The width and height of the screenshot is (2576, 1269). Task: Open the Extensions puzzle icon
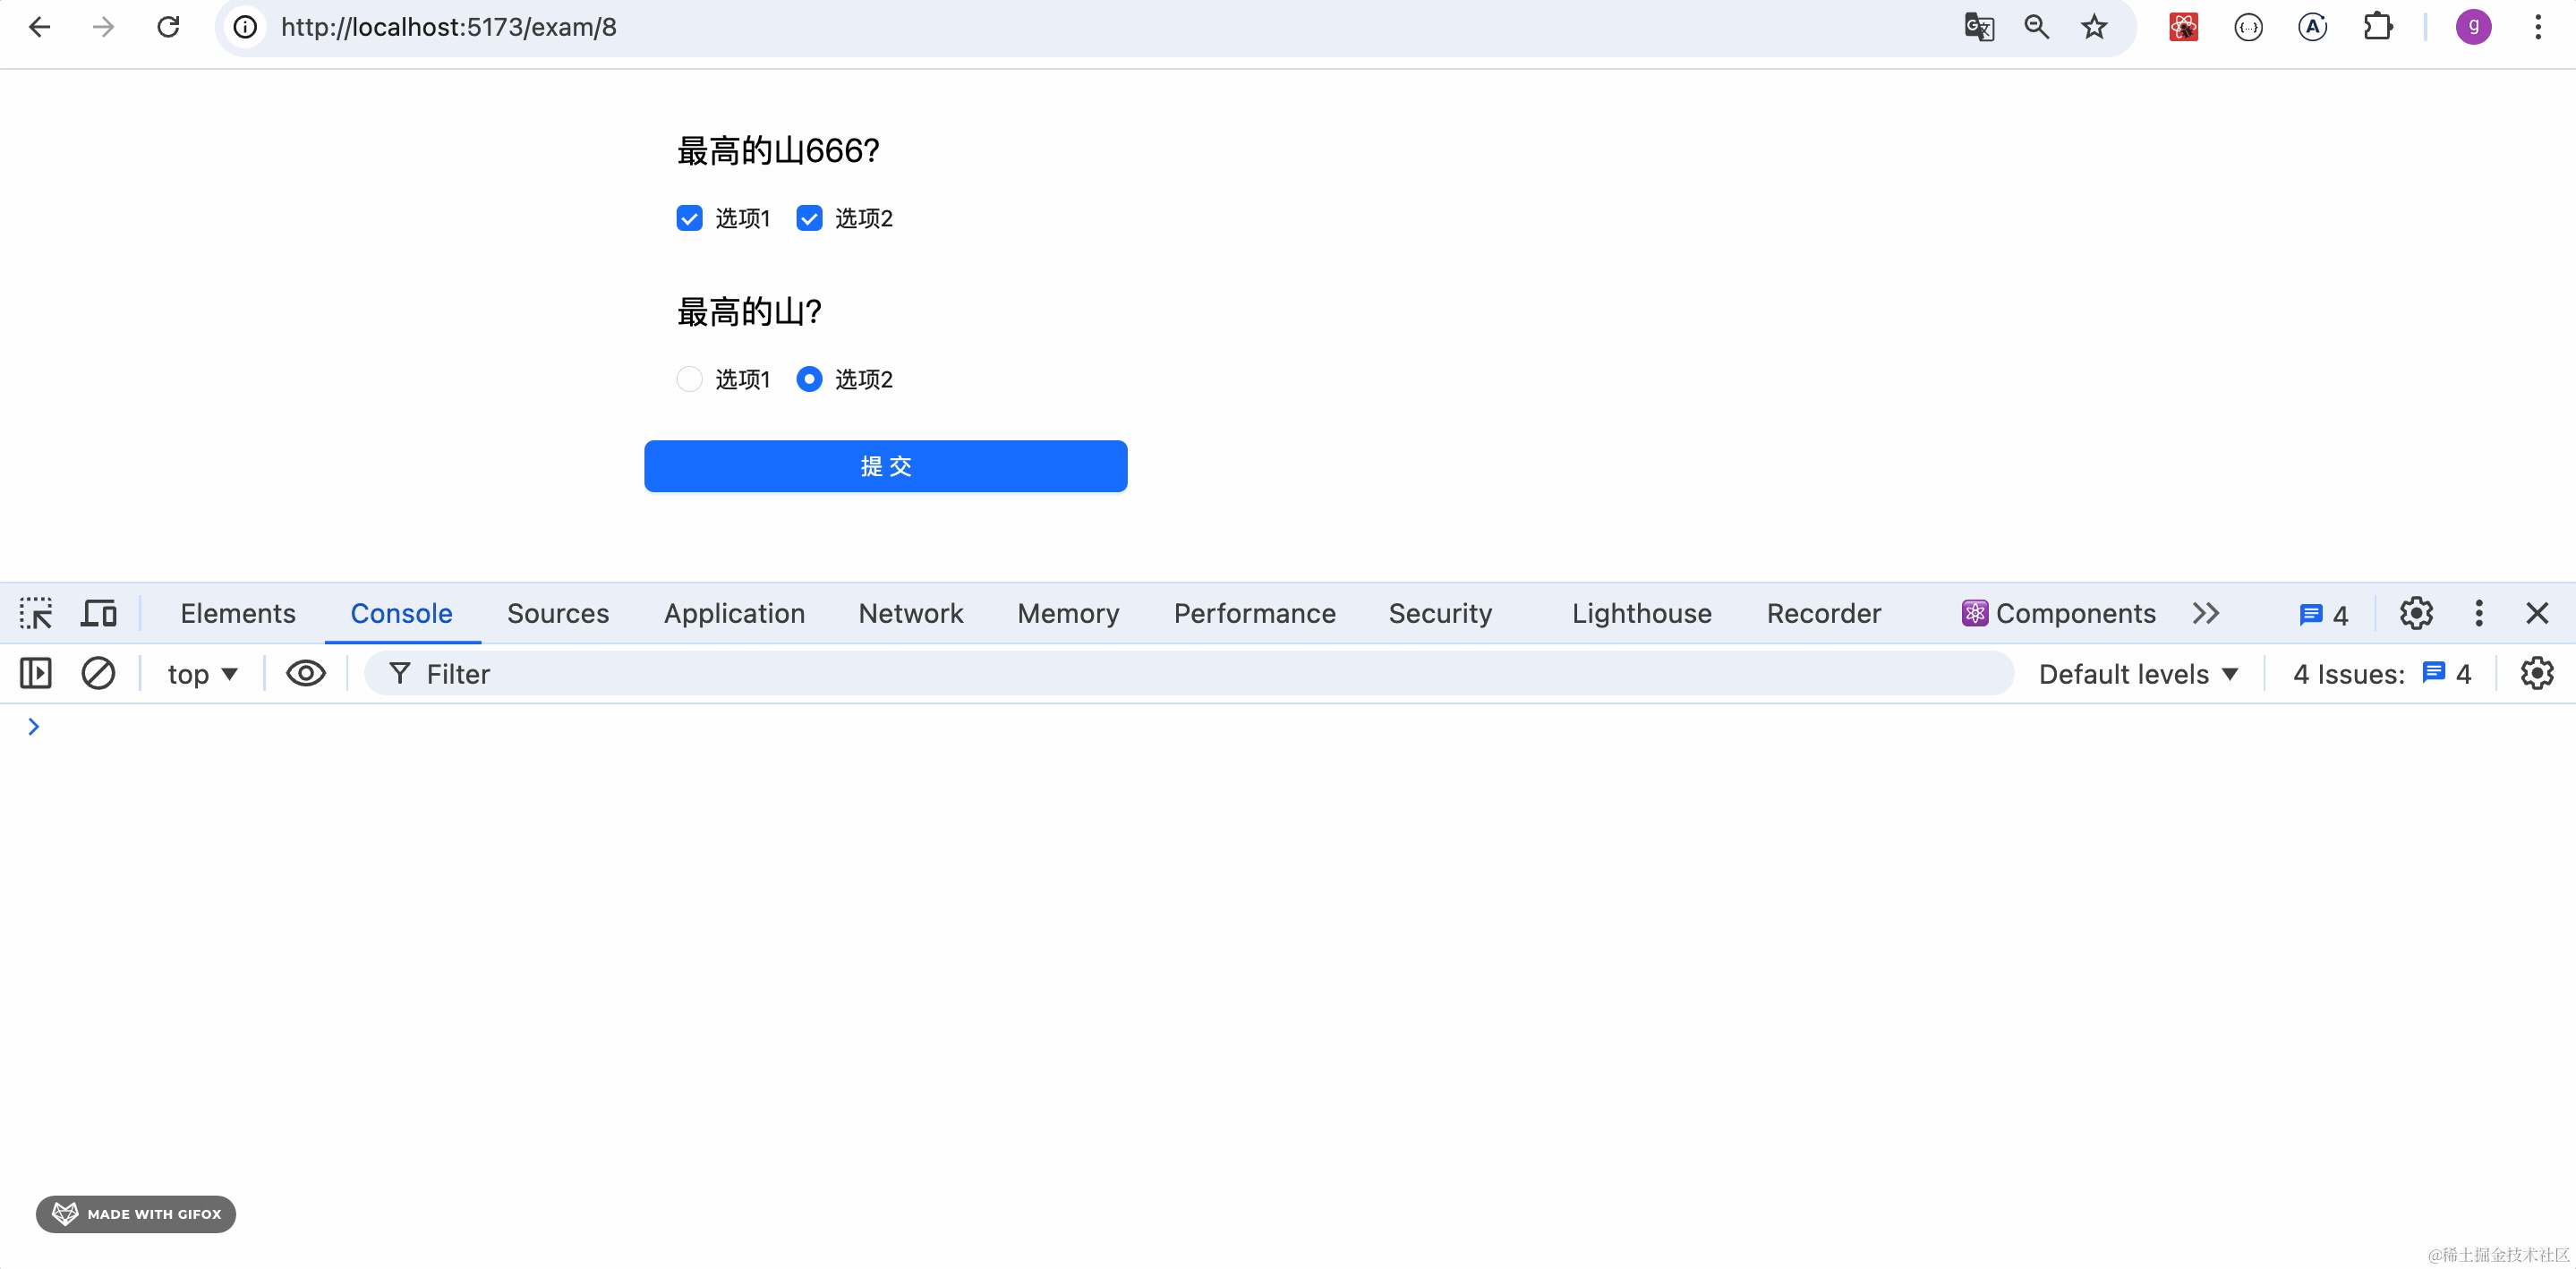2377,27
